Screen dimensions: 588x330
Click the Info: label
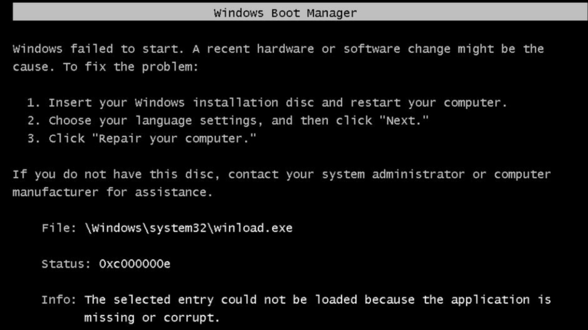coord(59,300)
